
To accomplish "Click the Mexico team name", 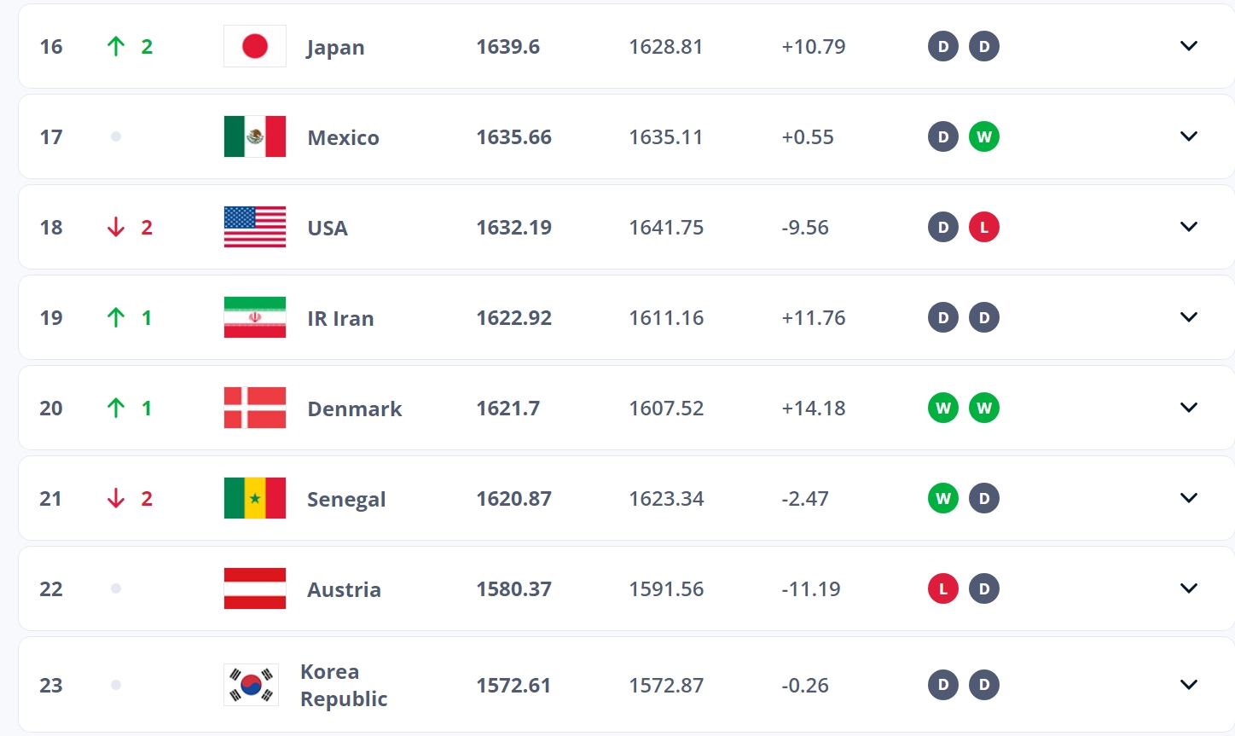I will (343, 137).
